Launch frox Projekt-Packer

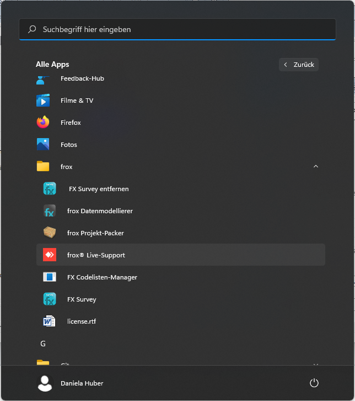click(x=95, y=233)
